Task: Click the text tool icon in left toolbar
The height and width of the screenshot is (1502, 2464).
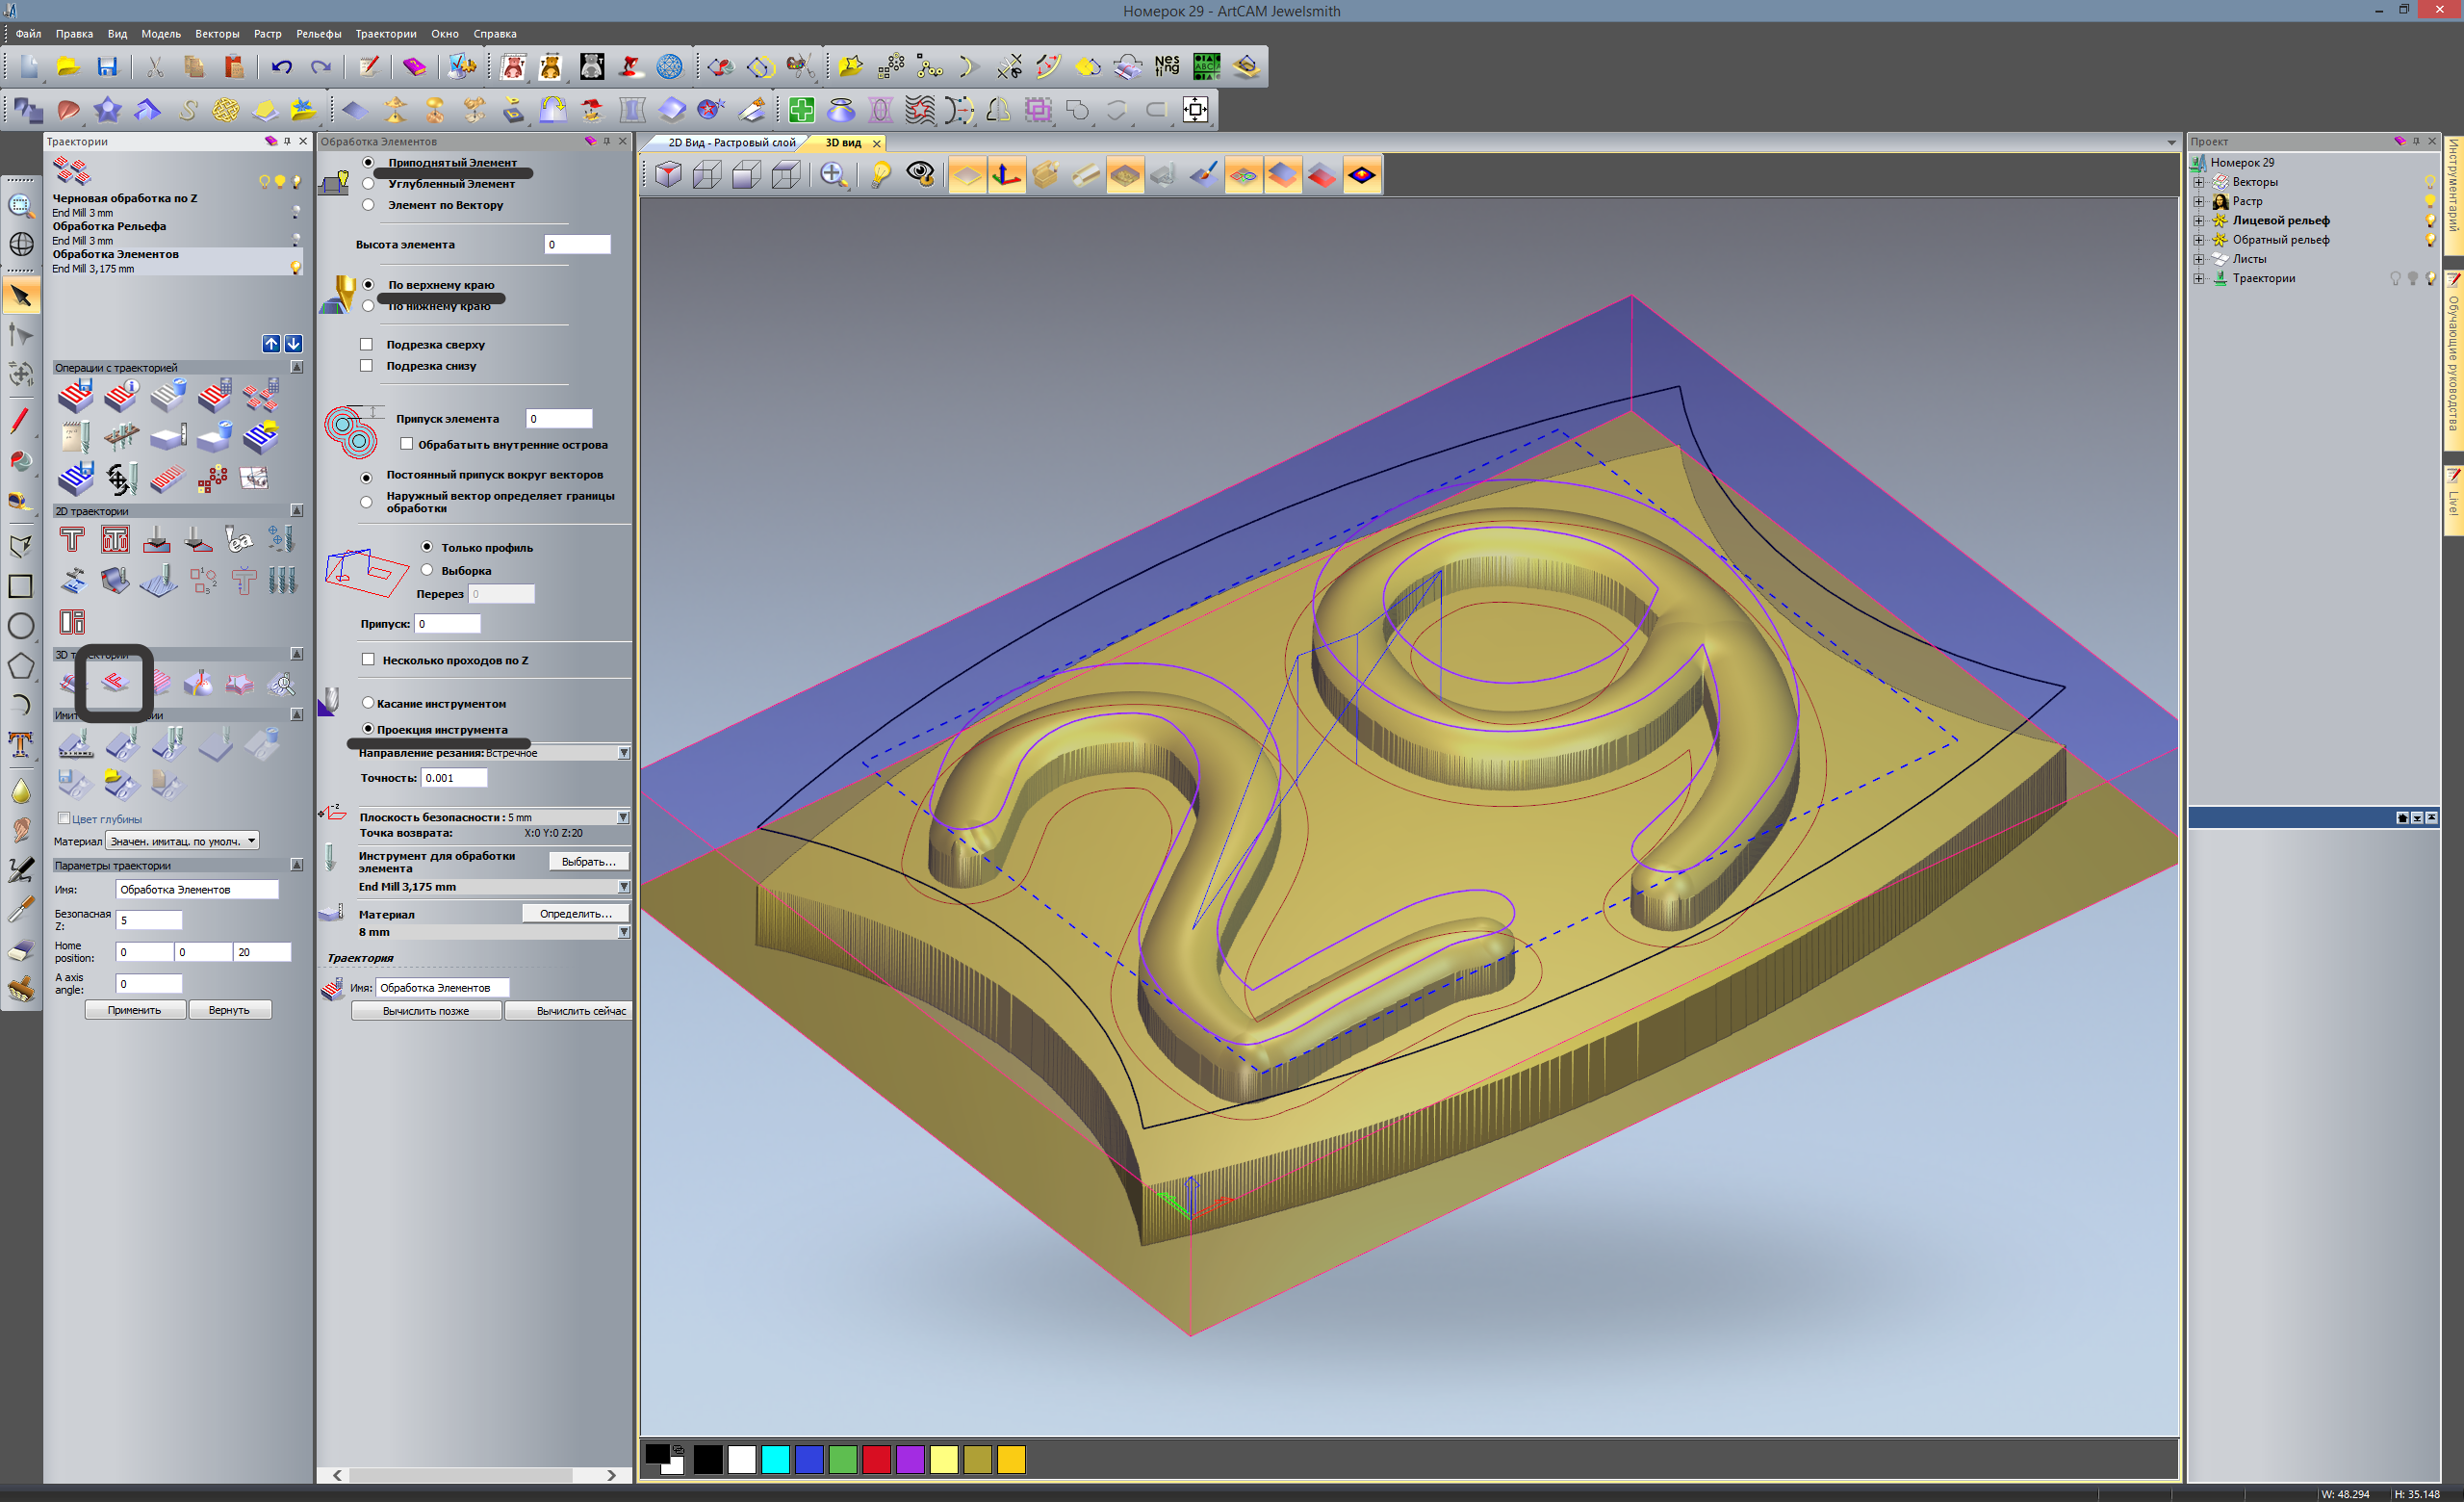Action: (20, 744)
